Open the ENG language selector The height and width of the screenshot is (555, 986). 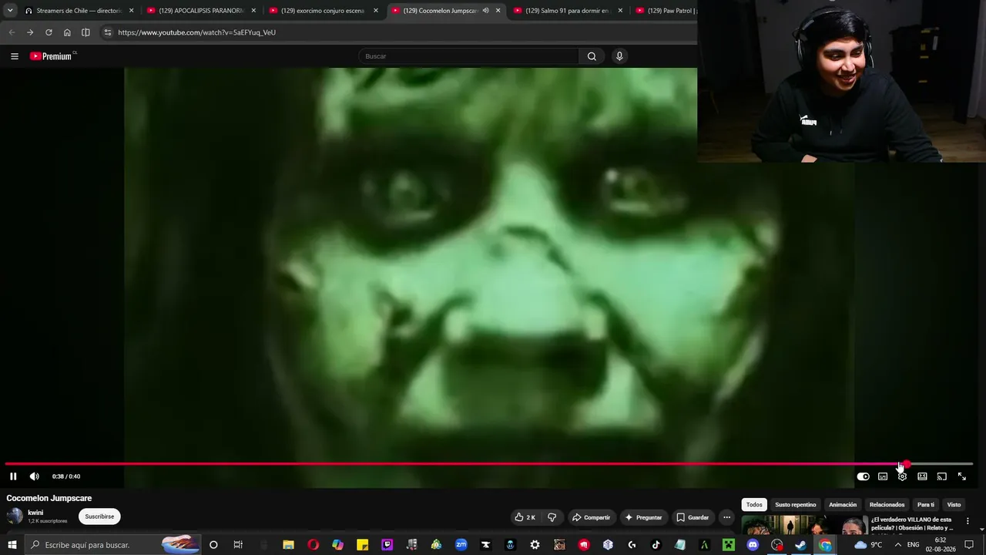pyautogui.click(x=914, y=545)
